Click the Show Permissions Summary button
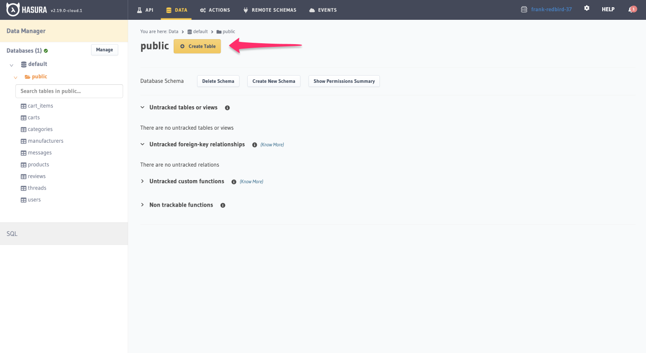This screenshot has width=646, height=353. click(x=344, y=81)
